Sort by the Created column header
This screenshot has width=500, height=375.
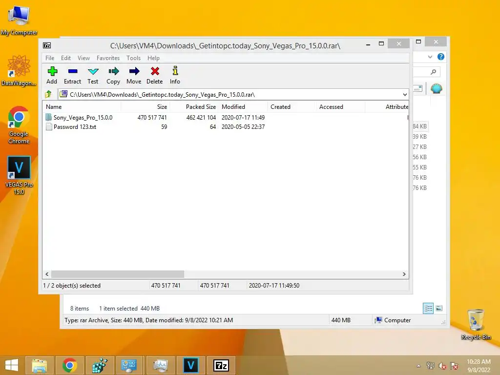(292, 107)
